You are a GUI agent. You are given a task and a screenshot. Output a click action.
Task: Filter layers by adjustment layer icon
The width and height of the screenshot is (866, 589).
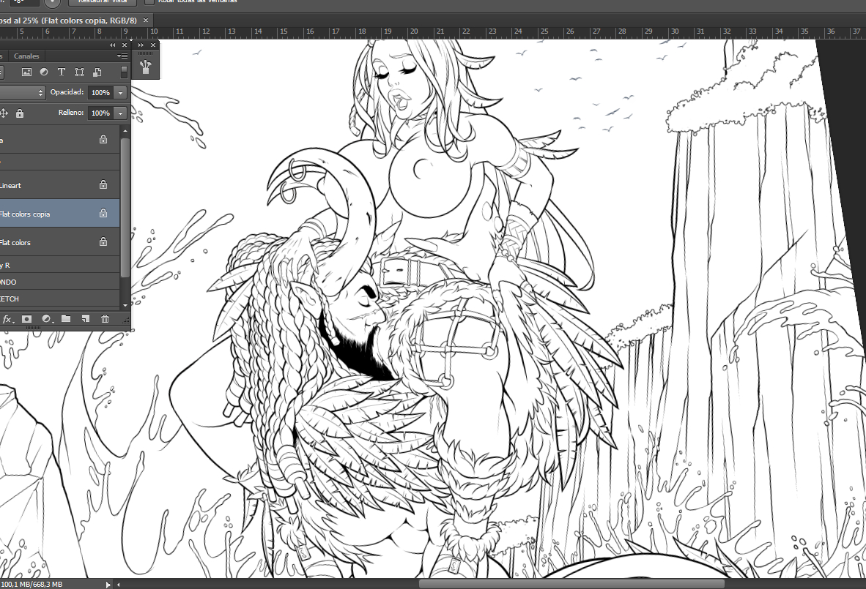pos(44,72)
